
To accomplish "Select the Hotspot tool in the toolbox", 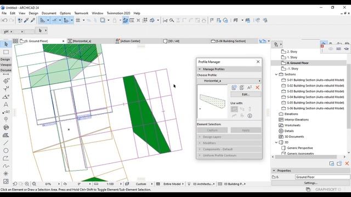I will 6,173.
